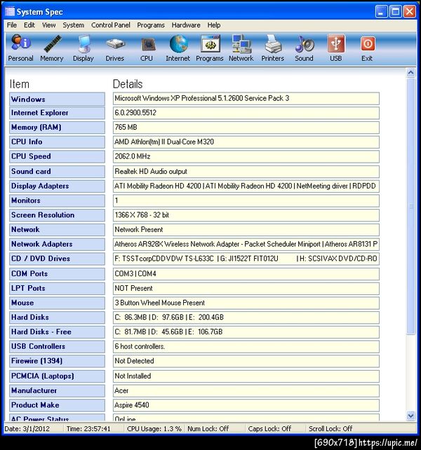
Task: Click the scroll up arrow
Action: 410,73
